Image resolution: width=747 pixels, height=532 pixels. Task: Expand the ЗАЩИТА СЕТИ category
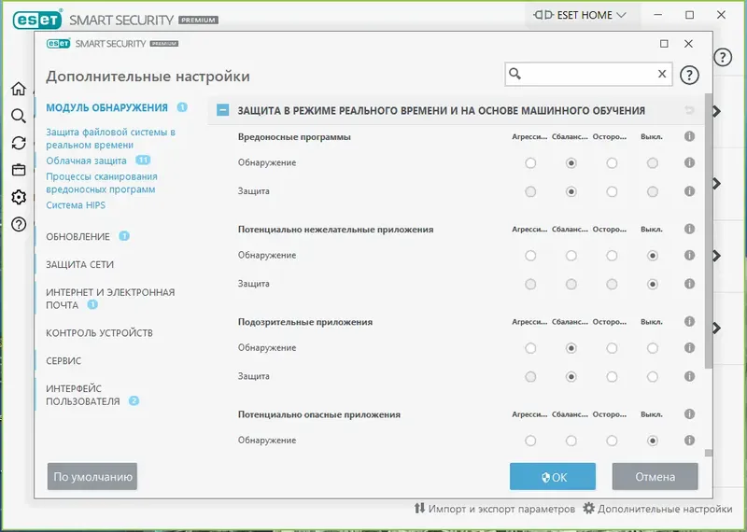(x=79, y=264)
